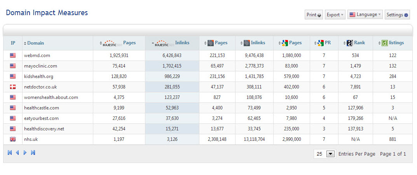Screen dimensions: 417x175
Task: Sort by Majestic SEO Pages column
Action: (x=119, y=43)
